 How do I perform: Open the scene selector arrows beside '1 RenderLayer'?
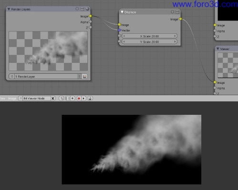coord(12,76)
